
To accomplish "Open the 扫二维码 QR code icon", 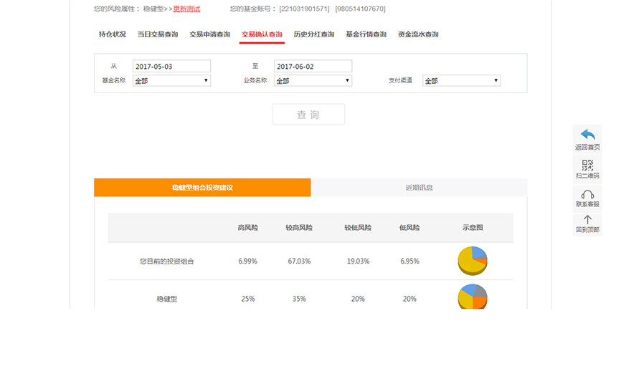I will (x=587, y=165).
